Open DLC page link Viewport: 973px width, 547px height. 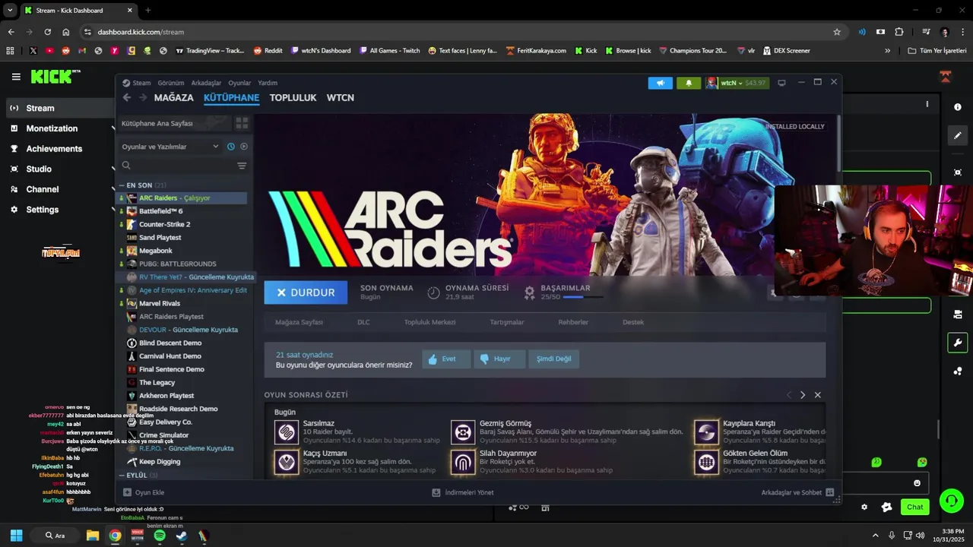click(x=363, y=322)
